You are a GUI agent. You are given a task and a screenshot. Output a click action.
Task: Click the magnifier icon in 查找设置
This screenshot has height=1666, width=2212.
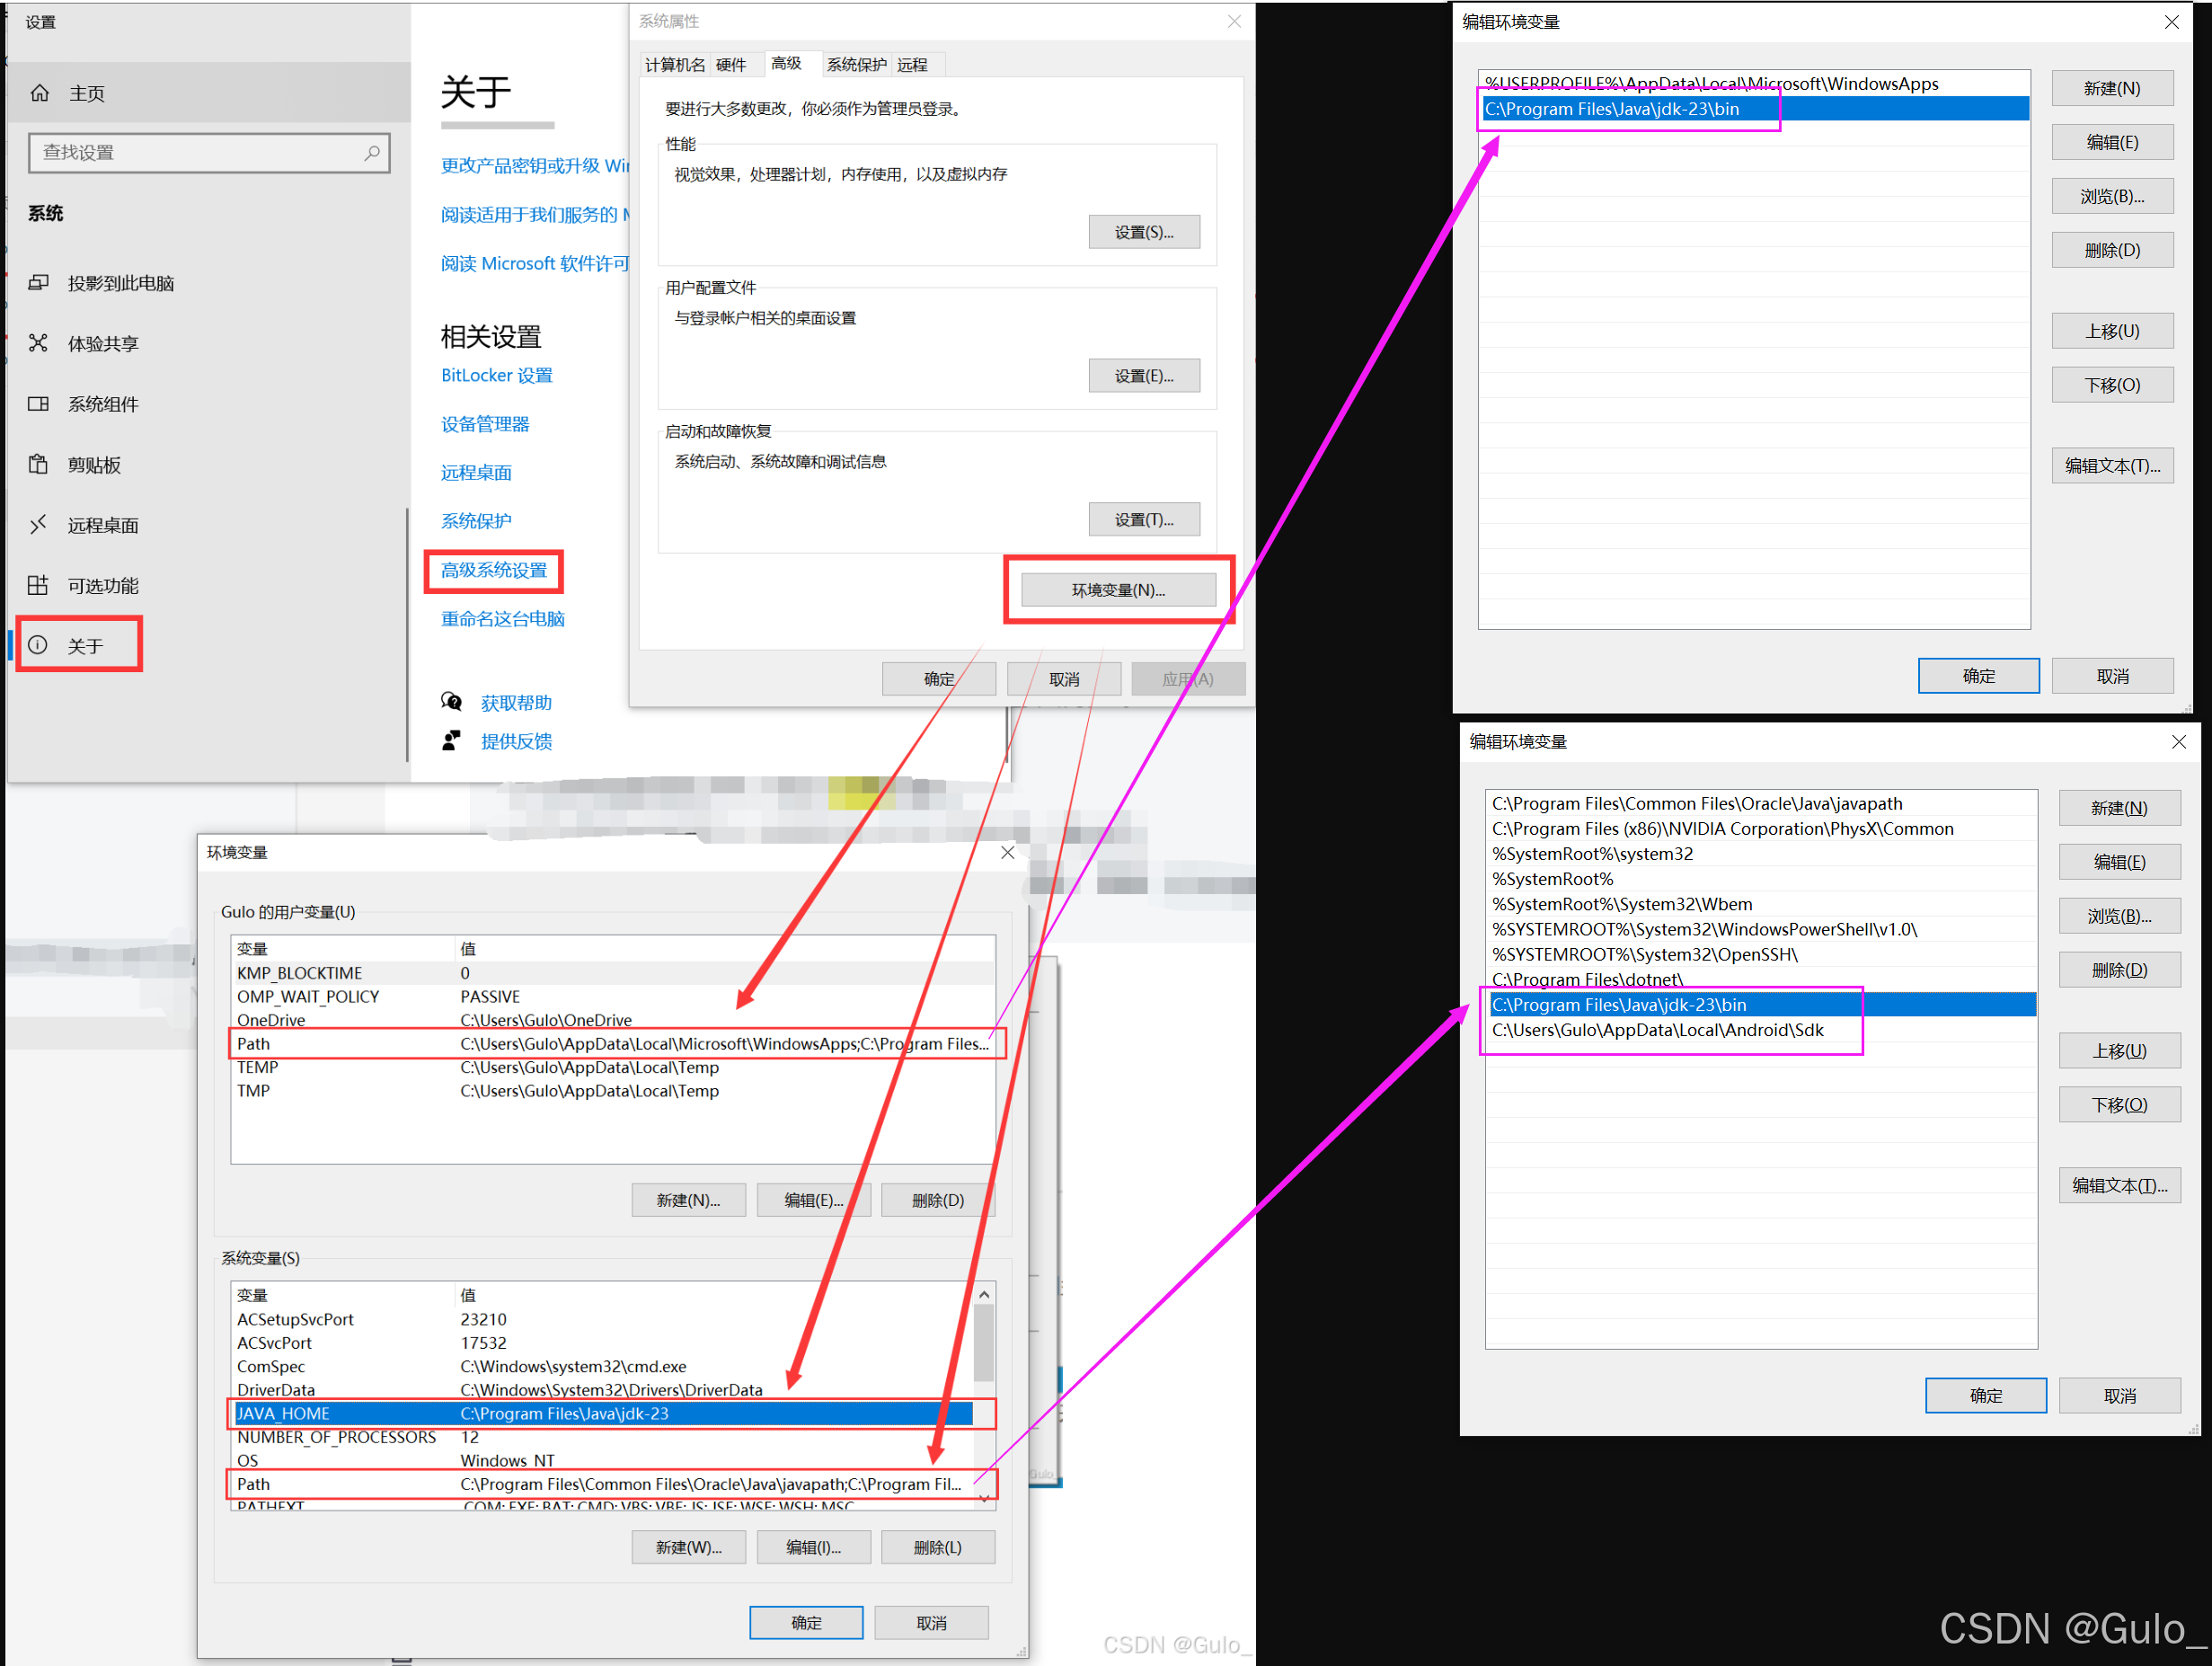pyautogui.click(x=372, y=152)
